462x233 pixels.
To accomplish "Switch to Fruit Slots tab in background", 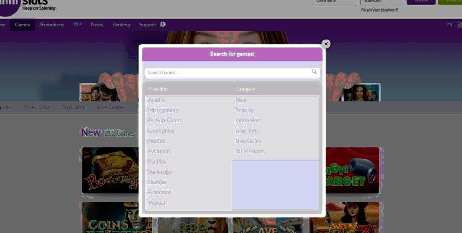I will pyautogui.click(x=74, y=107).
